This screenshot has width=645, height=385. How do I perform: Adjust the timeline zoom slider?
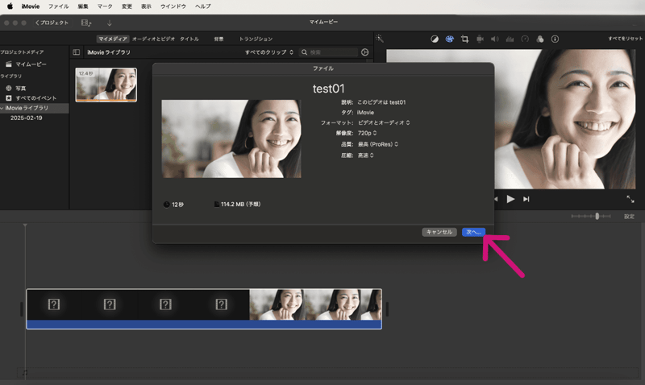point(597,216)
